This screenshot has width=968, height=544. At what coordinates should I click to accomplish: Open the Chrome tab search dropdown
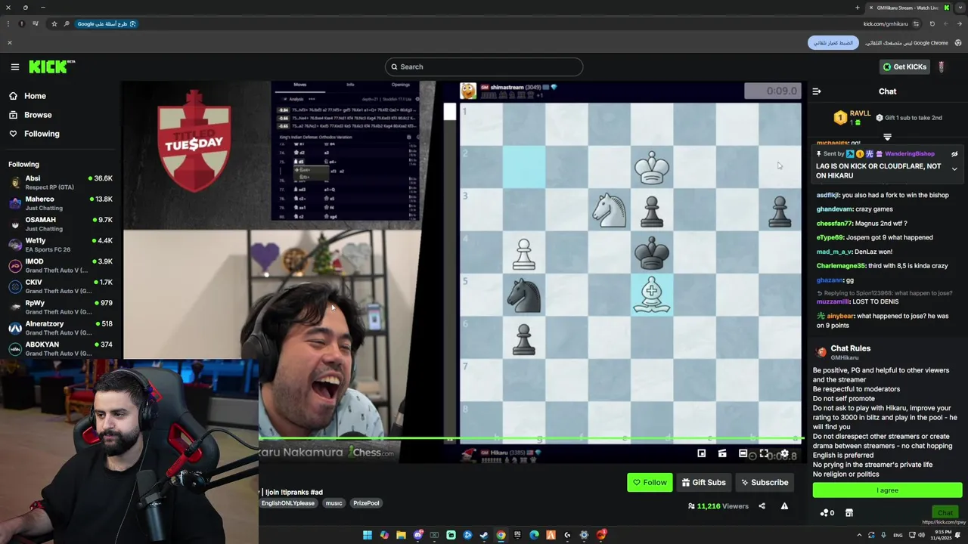960,8
